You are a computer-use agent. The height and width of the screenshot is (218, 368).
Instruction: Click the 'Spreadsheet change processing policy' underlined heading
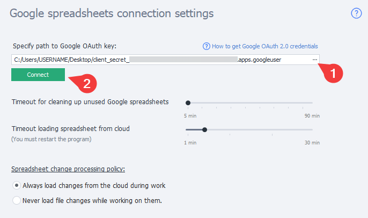click(68, 169)
